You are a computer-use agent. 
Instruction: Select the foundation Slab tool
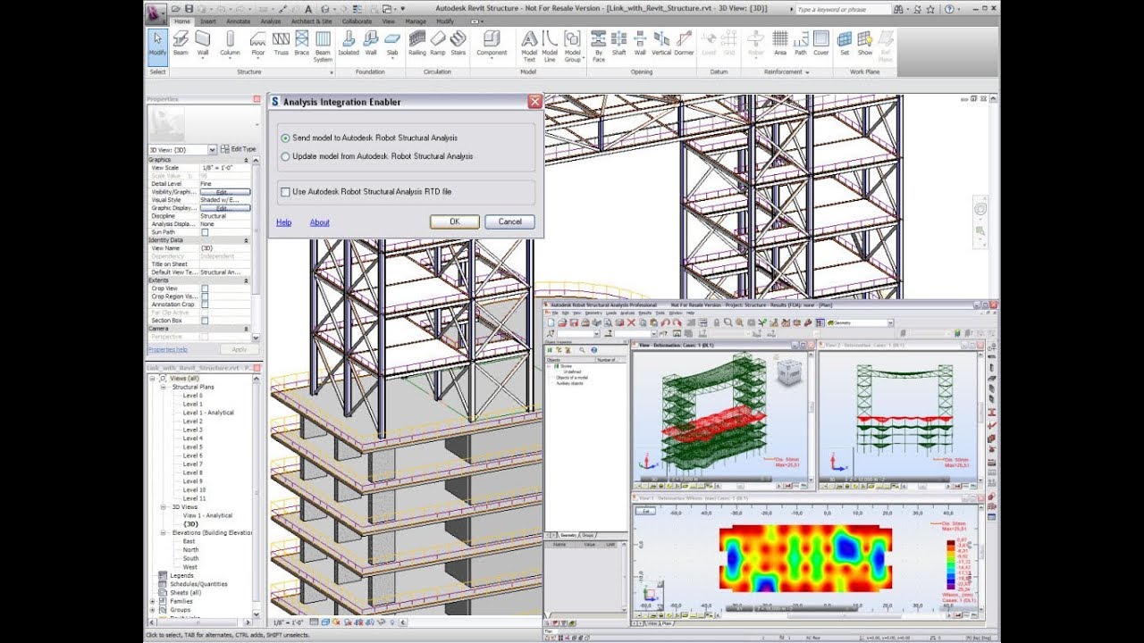tap(392, 44)
